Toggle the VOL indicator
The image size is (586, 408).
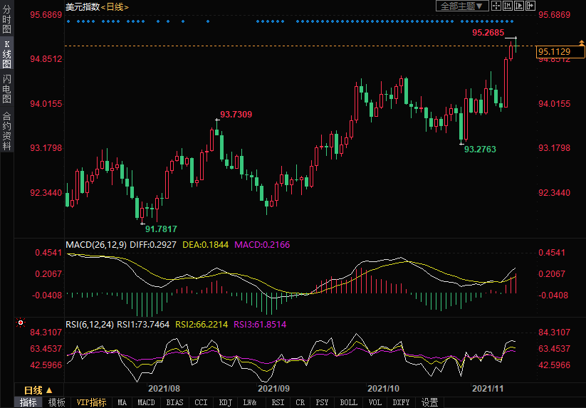point(375,402)
